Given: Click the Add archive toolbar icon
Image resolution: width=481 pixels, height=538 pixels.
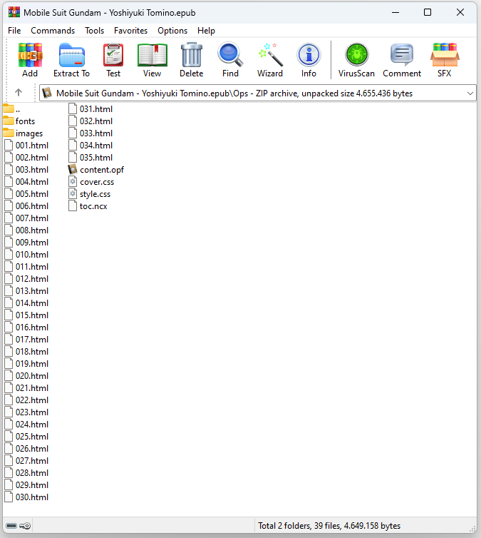Looking at the screenshot, I should pos(30,55).
